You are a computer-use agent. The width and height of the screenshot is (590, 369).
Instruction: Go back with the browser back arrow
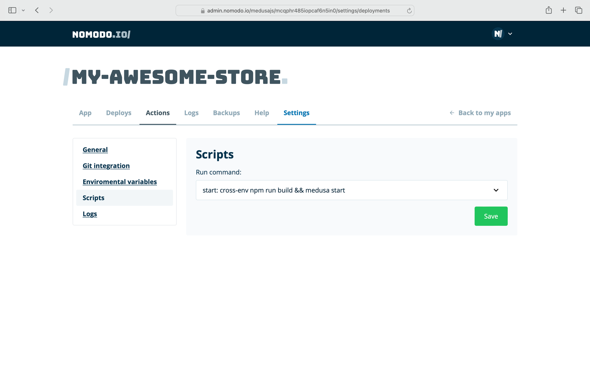click(37, 10)
